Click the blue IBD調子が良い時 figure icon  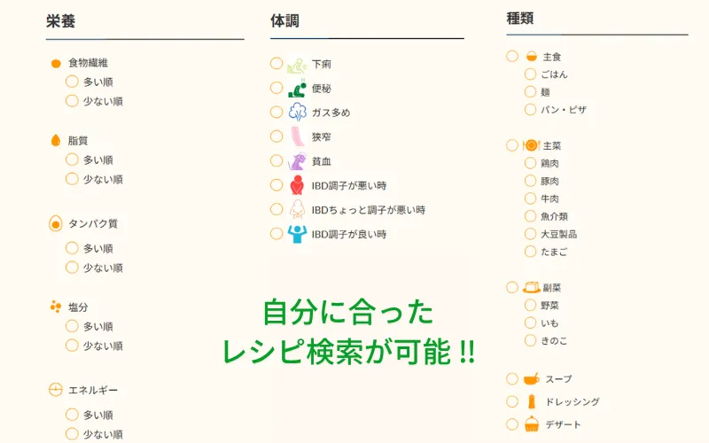[297, 234]
